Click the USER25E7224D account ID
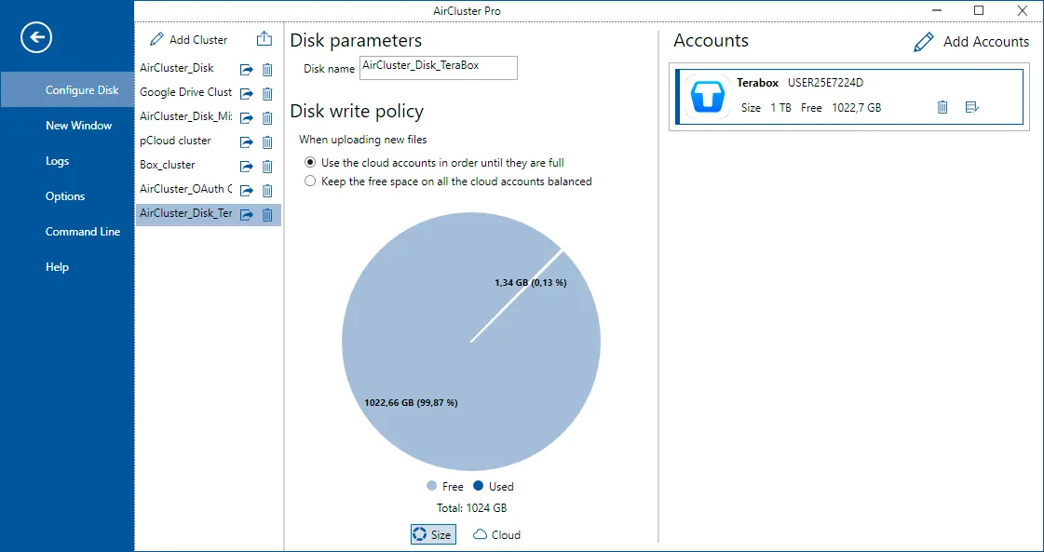This screenshot has height=552, width=1044. (x=826, y=83)
